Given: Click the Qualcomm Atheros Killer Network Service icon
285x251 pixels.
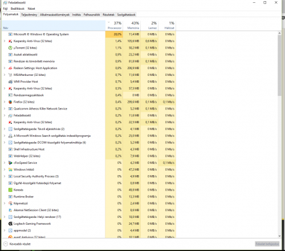Looking at the screenshot, I should click(x=10, y=109).
